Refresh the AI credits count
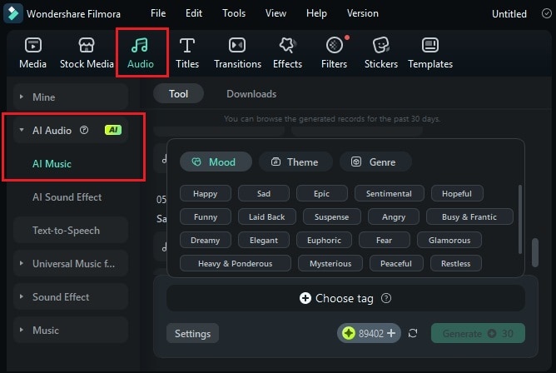 [413, 333]
